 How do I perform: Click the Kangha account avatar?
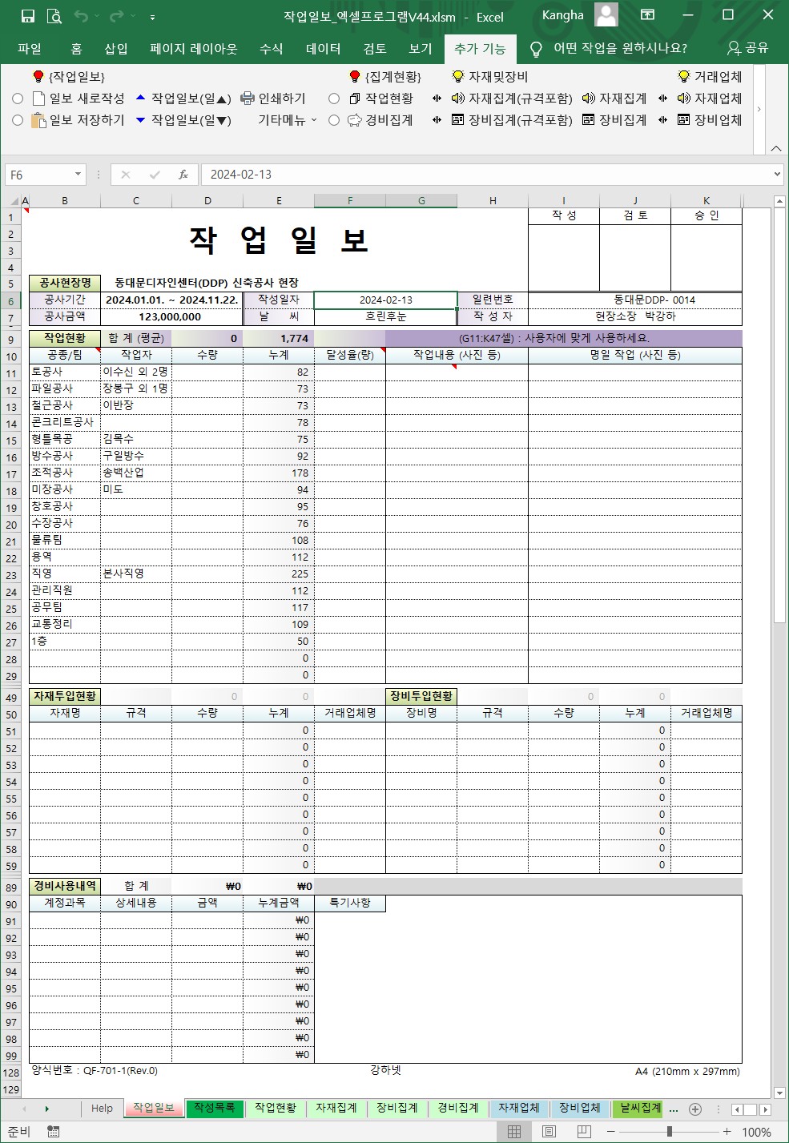pyautogui.click(x=606, y=15)
